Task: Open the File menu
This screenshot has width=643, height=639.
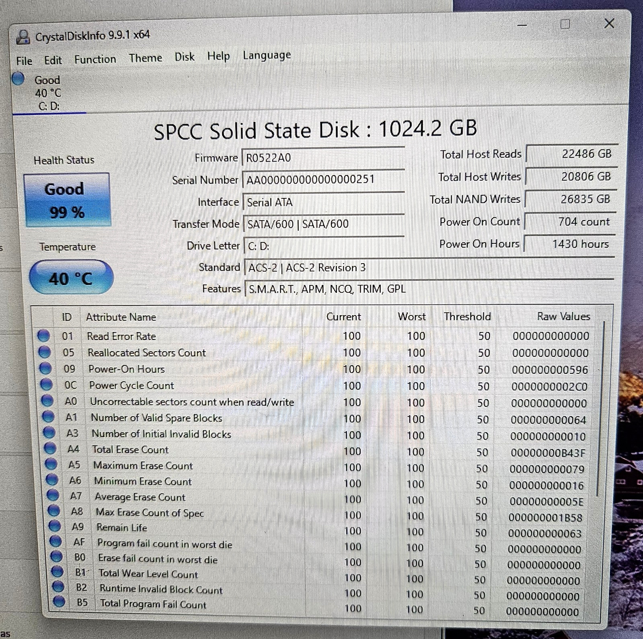Action: pyautogui.click(x=24, y=61)
